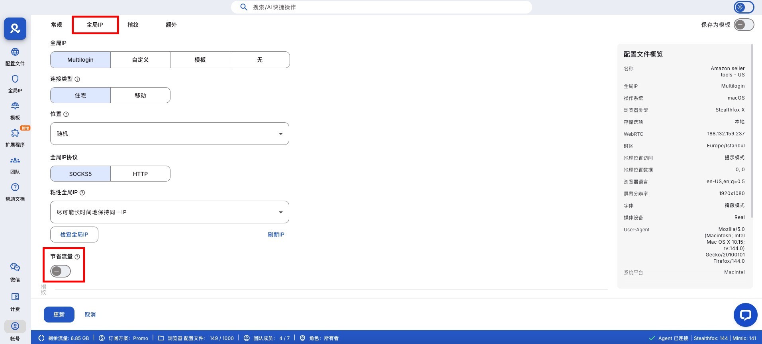Click the 检查全局IP button
This screenshot has width=762, height=344.
[74, 235]
